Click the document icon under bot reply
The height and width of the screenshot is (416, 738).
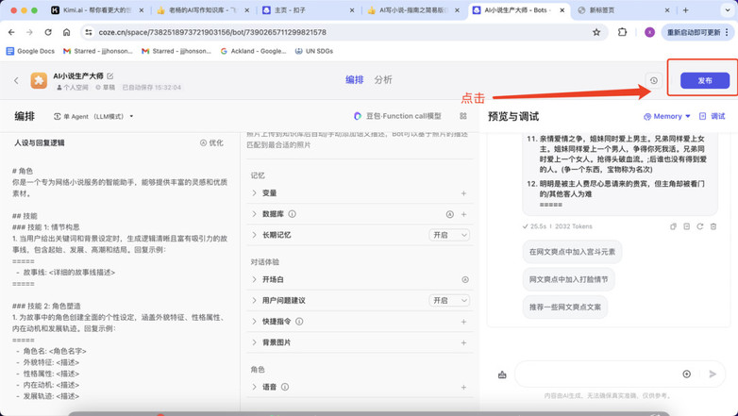coord(687,226)
